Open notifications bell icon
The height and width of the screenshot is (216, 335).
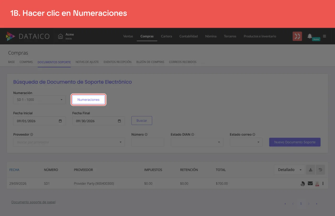310,36
